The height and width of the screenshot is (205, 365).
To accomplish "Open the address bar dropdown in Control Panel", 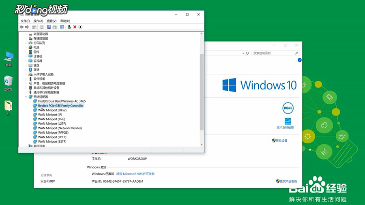I will (243, 53).
